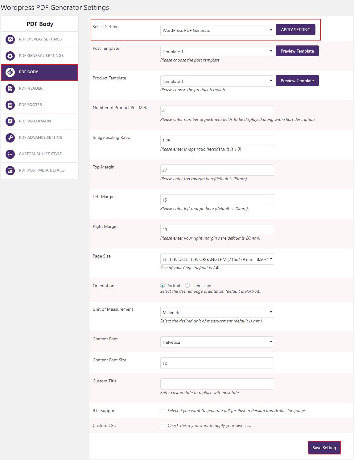Select the PDF Display Settings camera icon
This screenshot has height=460, width=354.
[10, 40]
